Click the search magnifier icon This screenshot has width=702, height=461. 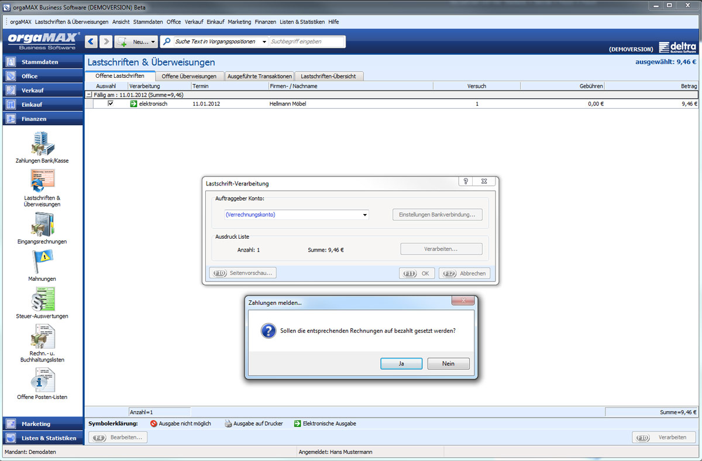pos(167,42)
